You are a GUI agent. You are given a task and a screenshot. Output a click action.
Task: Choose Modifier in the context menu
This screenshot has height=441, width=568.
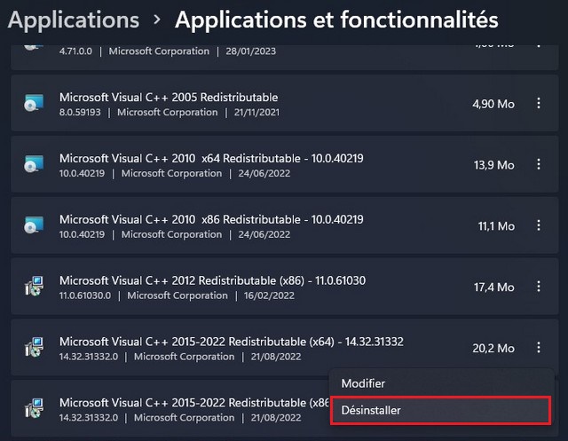click(442, 383)
